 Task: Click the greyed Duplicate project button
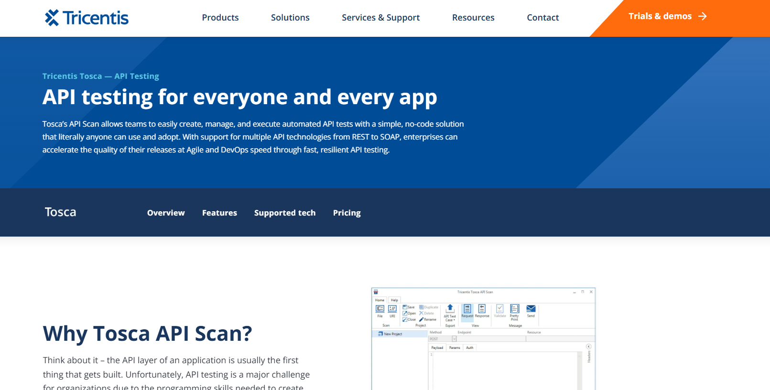tap(429, 307)
